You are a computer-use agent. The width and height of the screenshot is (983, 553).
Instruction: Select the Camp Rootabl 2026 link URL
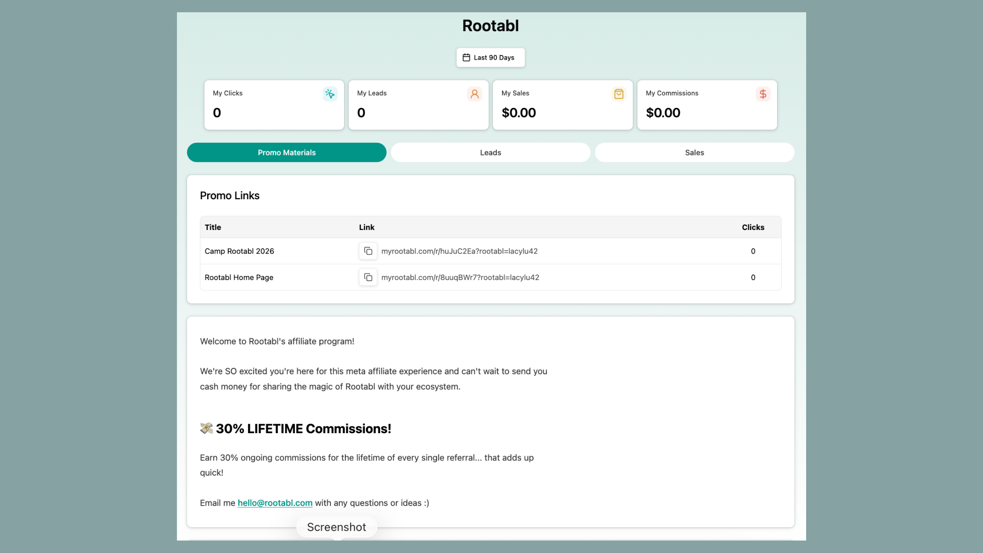[460, 251]
